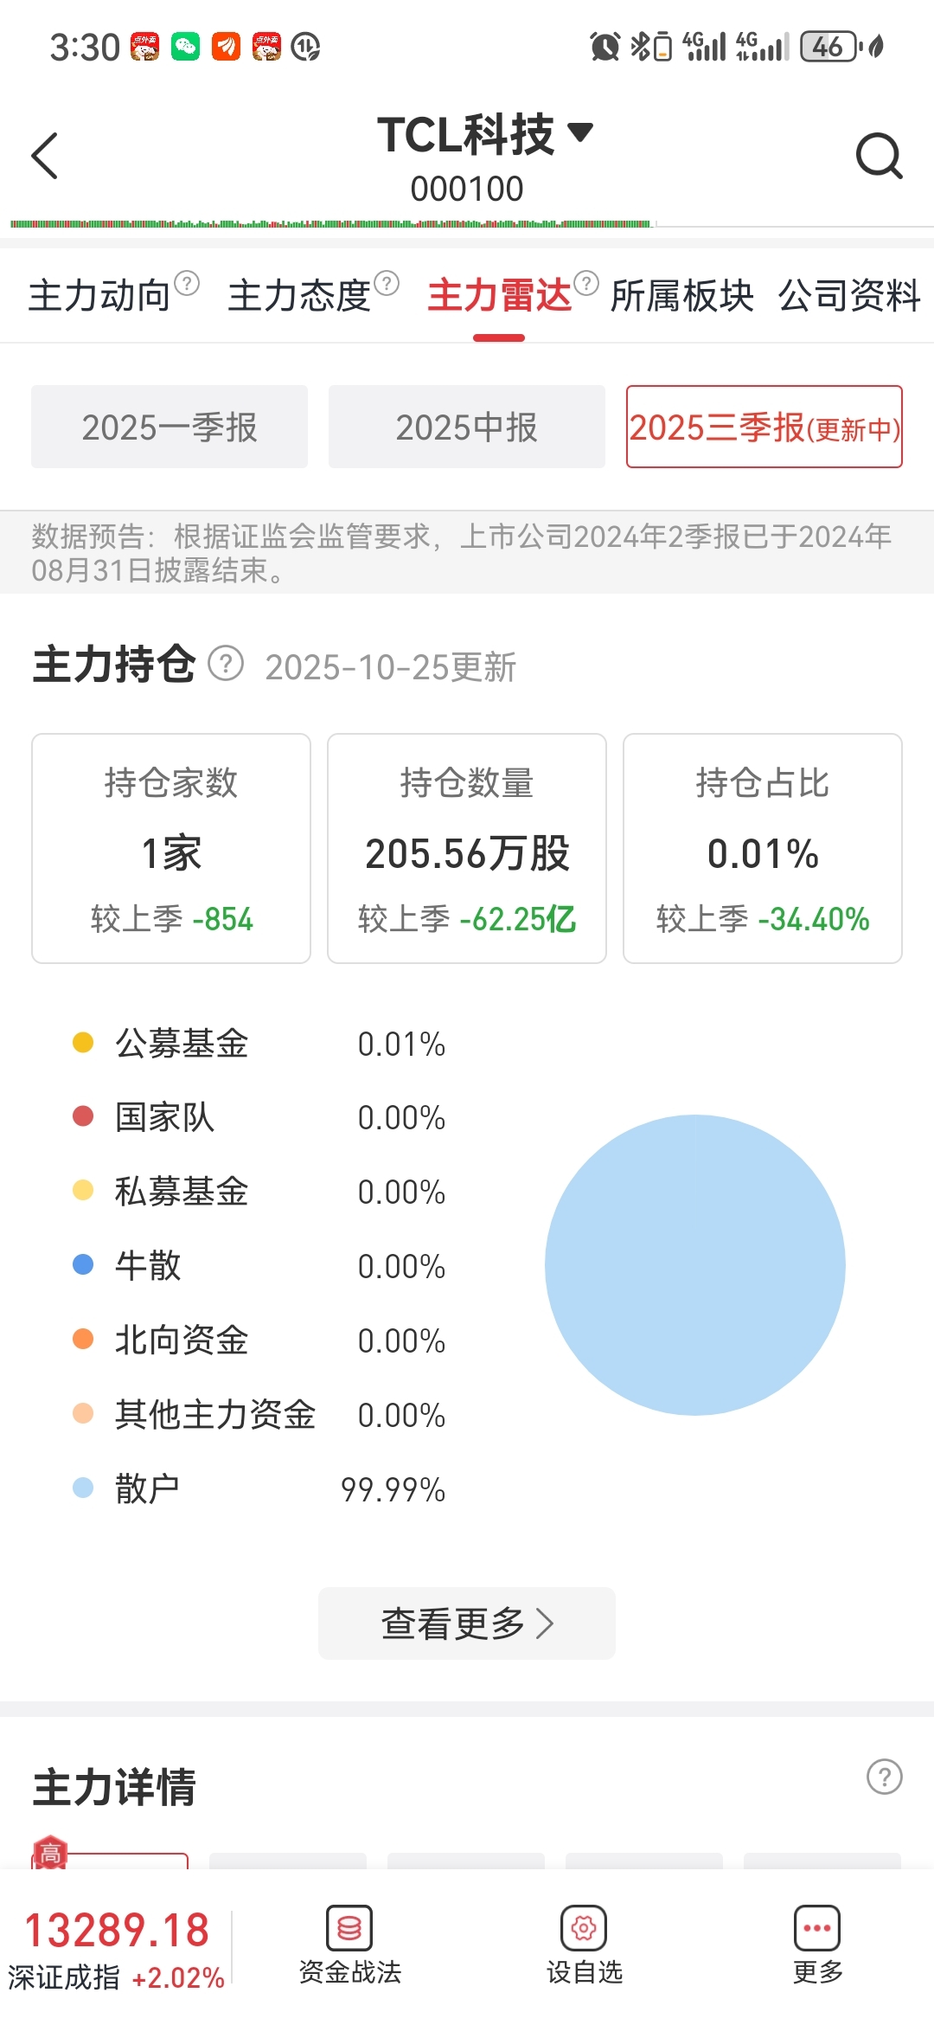Tap the 公募基金 legend row
Viewport: 934px width, 2025px height.
259,1043
